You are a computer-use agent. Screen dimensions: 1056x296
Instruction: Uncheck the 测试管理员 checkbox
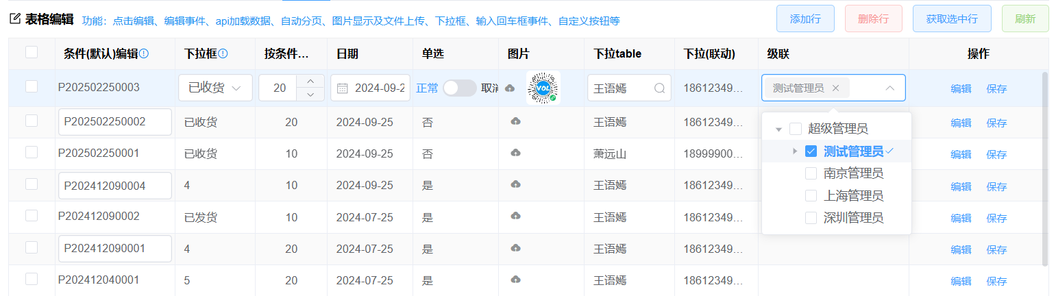tap(811, 151)
